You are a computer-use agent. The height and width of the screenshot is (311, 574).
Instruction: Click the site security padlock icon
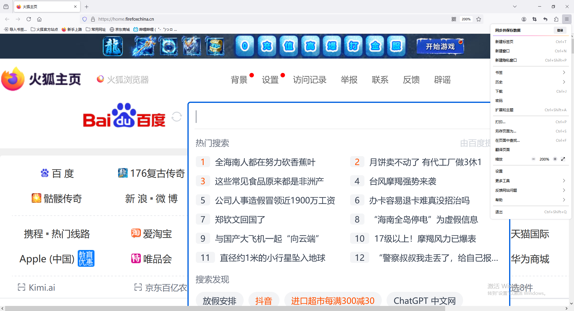93,19
